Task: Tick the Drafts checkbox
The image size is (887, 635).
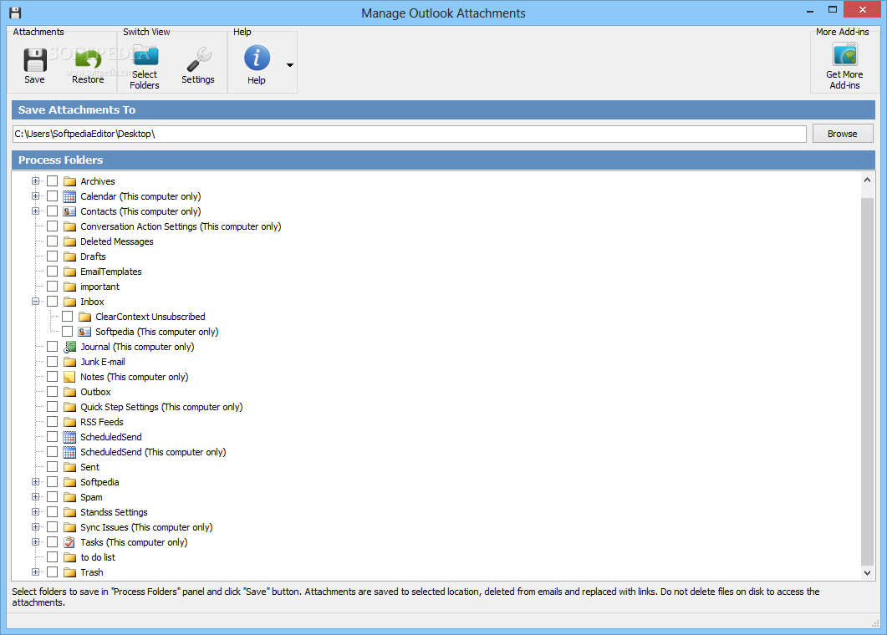Action: click(x=52, y=257)
